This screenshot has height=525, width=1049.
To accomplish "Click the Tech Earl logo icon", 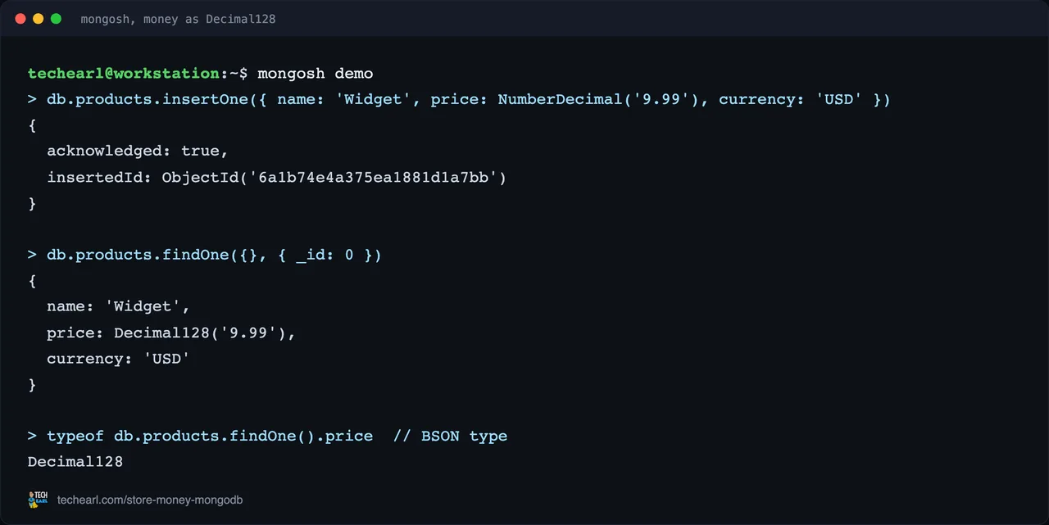I will (38, 500).
